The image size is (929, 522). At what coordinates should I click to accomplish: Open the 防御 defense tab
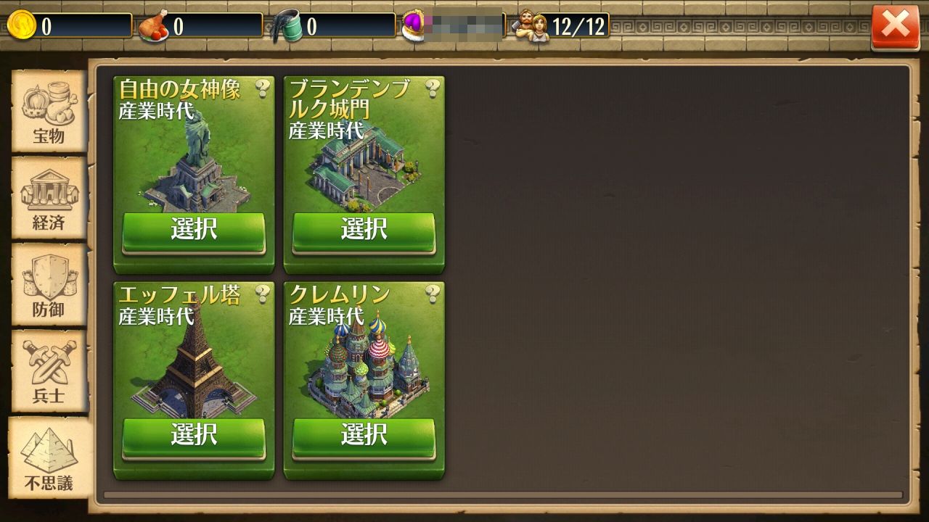click(48, 285)
